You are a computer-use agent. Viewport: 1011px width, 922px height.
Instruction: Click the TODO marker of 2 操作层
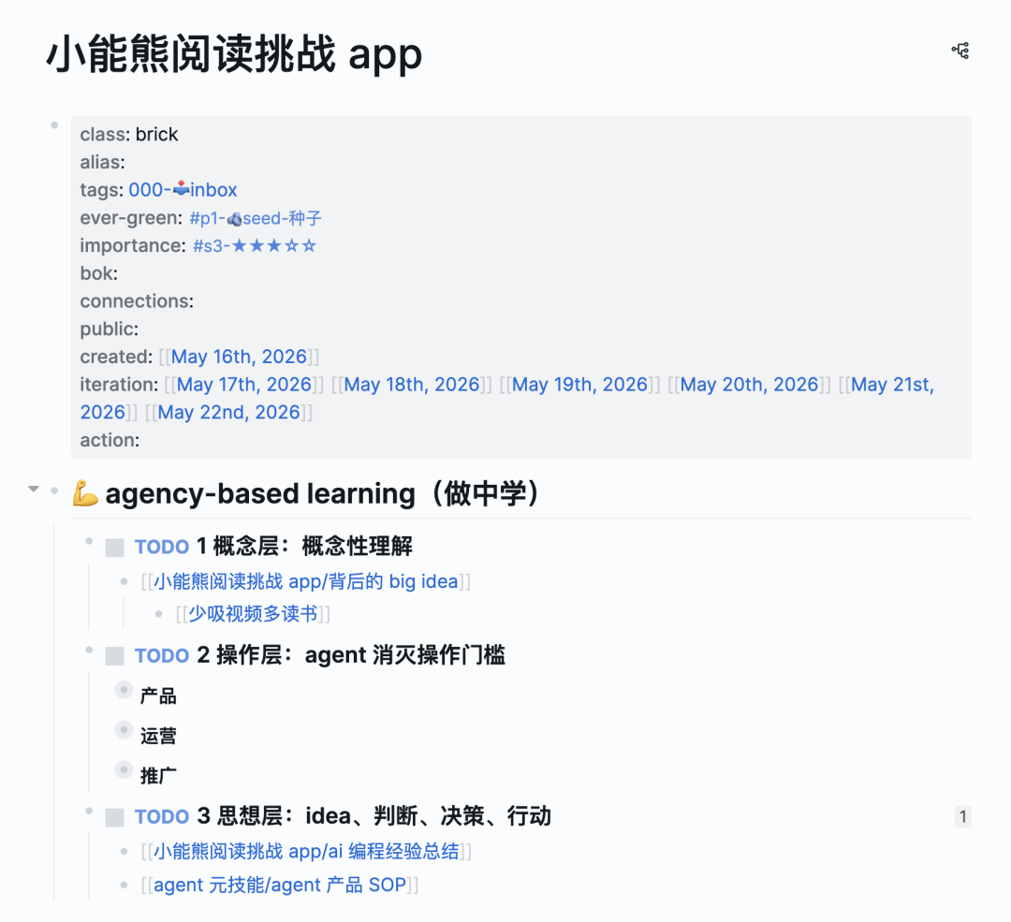161,656
